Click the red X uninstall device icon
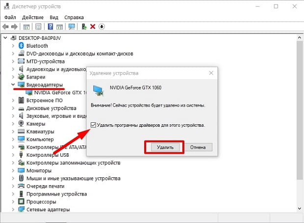Screen dimensions: 304x223 point(93,27)
